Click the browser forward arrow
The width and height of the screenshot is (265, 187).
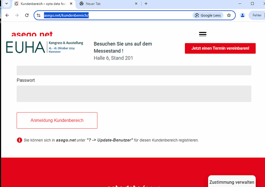coord(17,15)
